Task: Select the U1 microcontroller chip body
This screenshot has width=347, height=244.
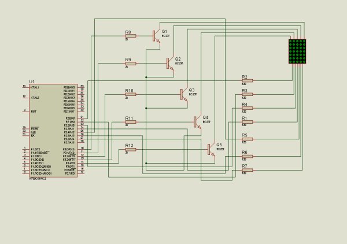Action: click(x=53, y=131)
